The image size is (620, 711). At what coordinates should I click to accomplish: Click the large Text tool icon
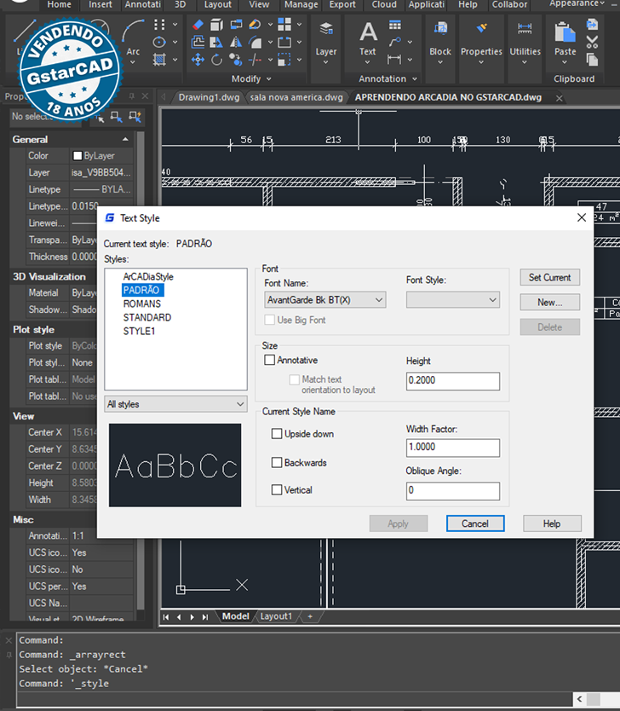tap(368, 32)
